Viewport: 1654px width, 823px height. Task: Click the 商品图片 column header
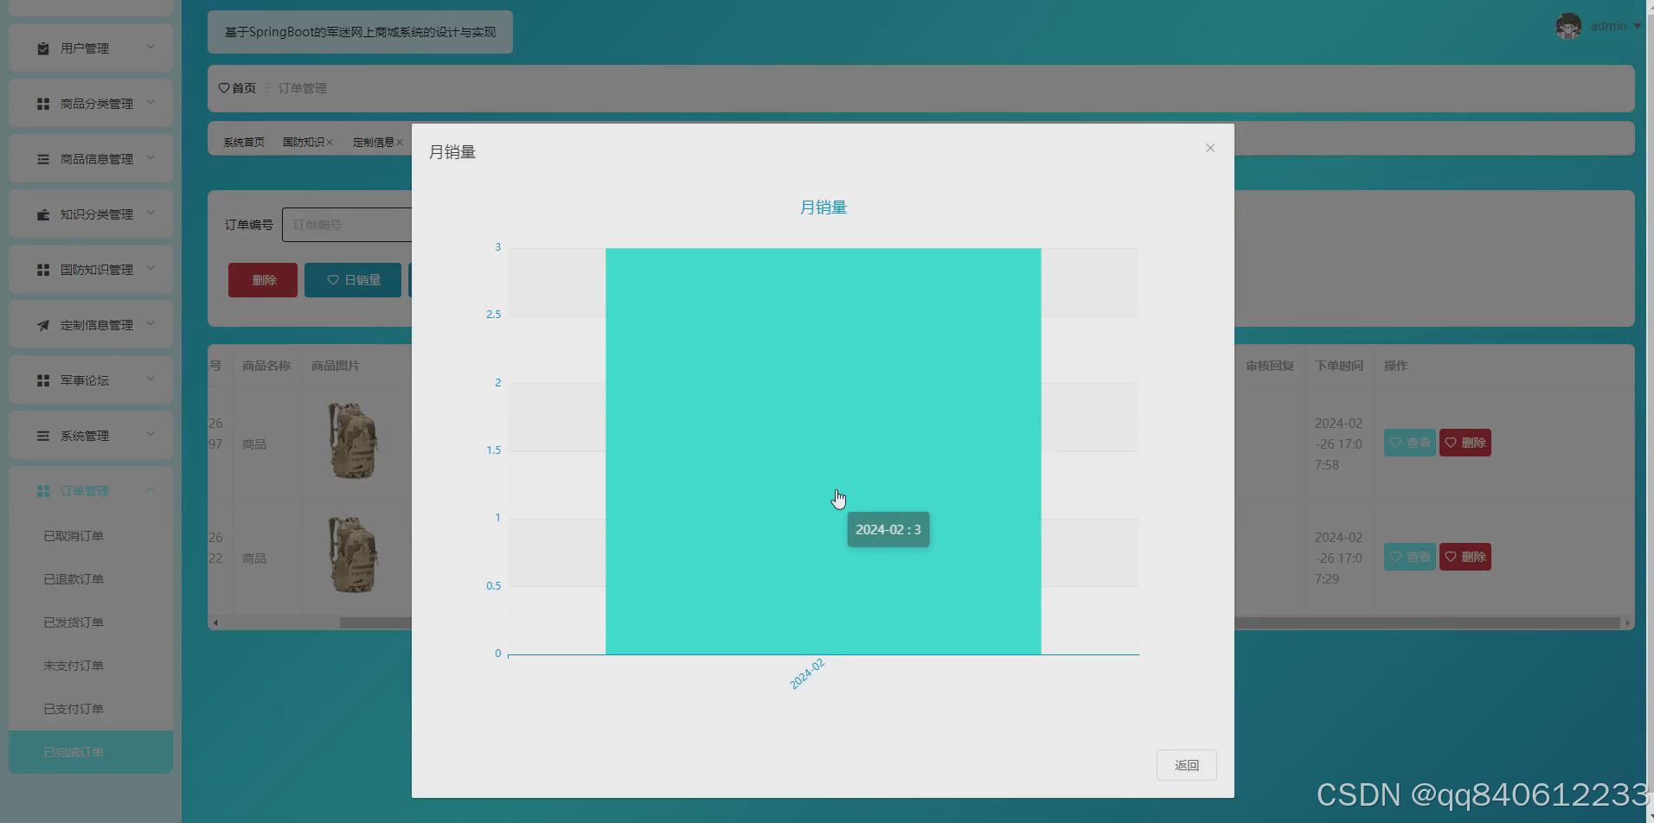tap(336, 366)
